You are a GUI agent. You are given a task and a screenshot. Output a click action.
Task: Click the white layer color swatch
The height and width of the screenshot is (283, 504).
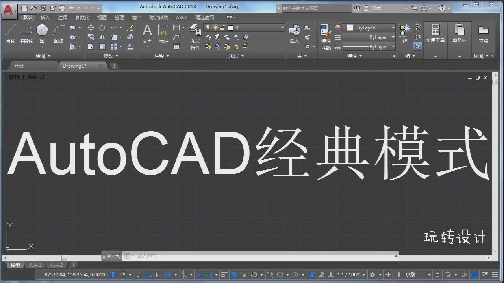pyautogui.click(x=231, y=28)
